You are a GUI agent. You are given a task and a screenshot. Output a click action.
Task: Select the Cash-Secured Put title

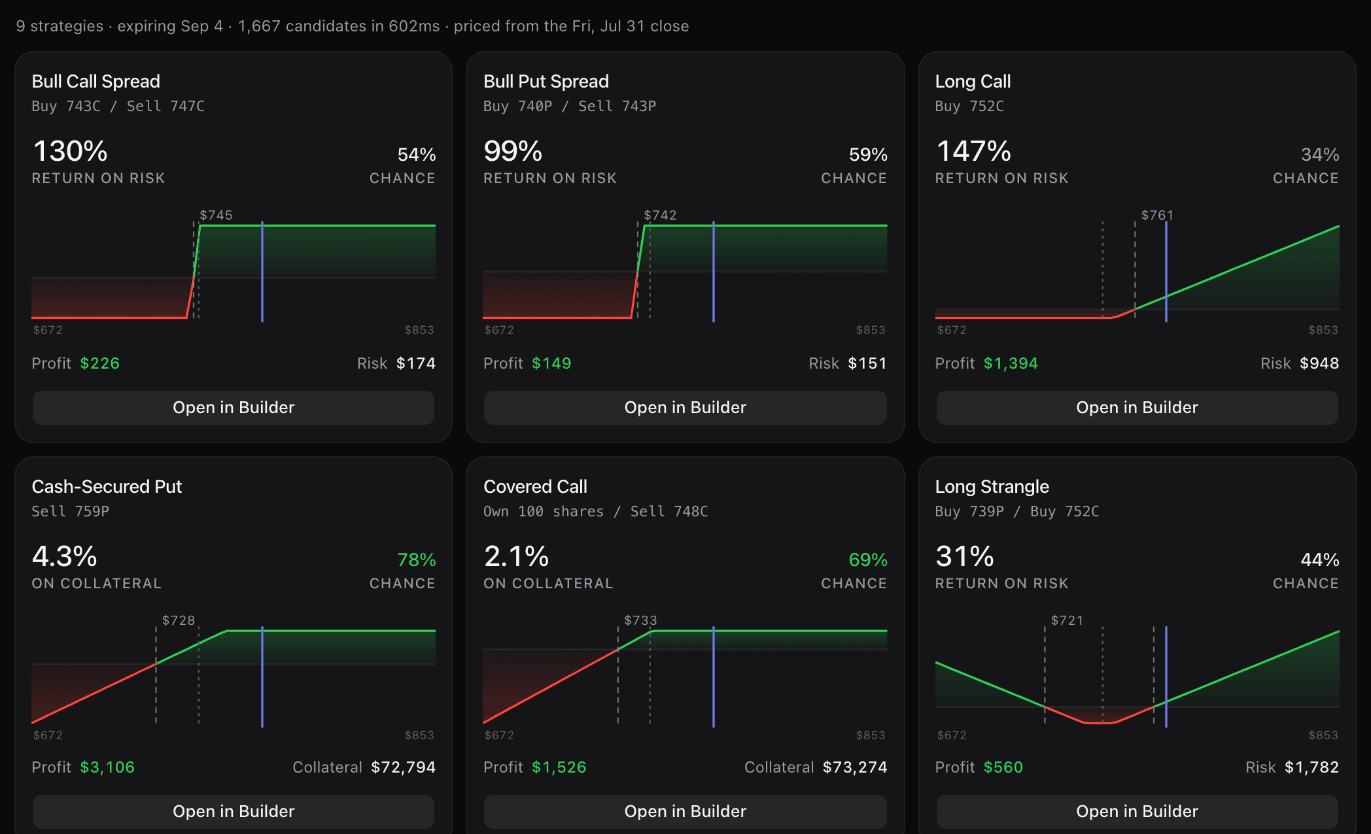coord(107,486)
